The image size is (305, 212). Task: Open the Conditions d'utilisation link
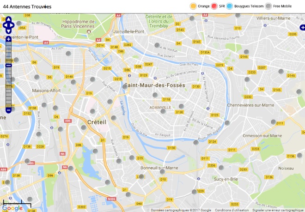tap(232, 210)
